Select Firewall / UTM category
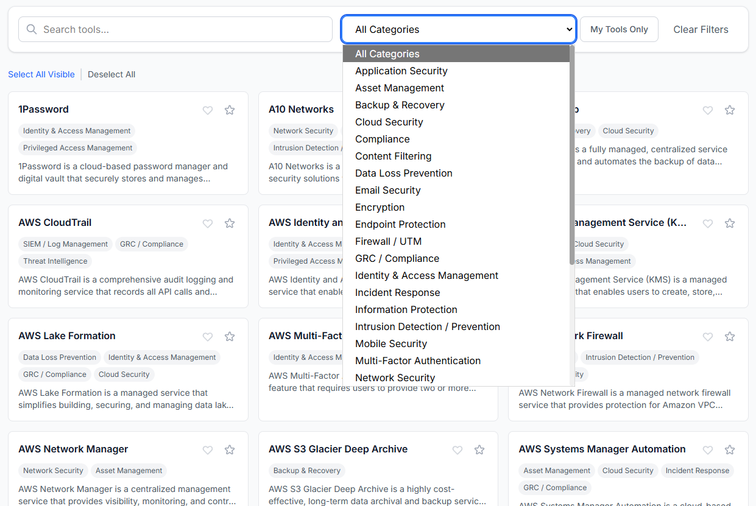The image size is (756, 506). 456,241
